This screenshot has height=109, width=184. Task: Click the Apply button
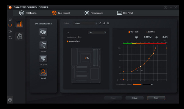pyautogui.click(x=156, y=98)
